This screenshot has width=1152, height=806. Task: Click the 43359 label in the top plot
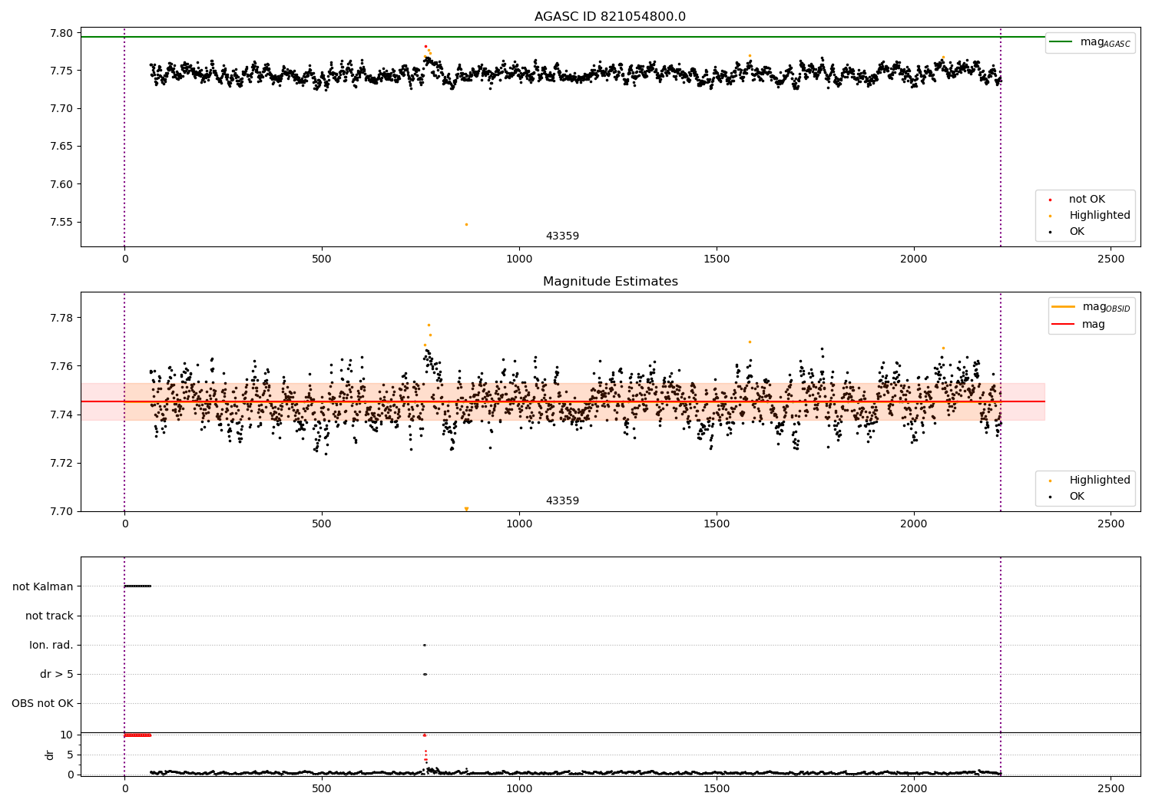point(562,236)
